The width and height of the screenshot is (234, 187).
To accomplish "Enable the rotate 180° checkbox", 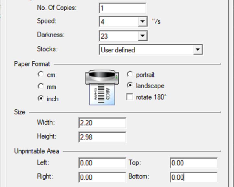I will point(130,97).
